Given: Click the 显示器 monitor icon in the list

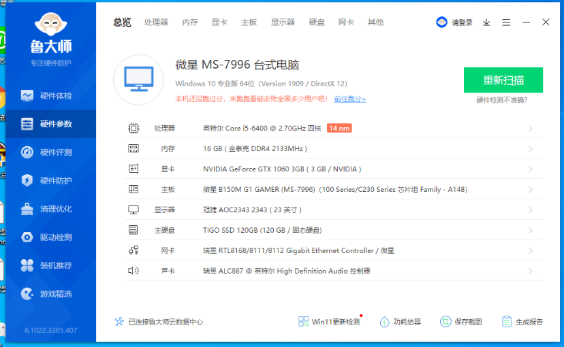Looking at the screenshot, I should click(x=134, y=210).
